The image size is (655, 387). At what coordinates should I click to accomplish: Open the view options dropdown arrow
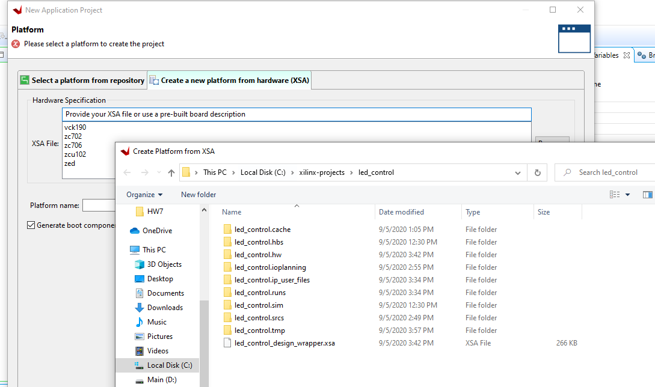point(627,195)
